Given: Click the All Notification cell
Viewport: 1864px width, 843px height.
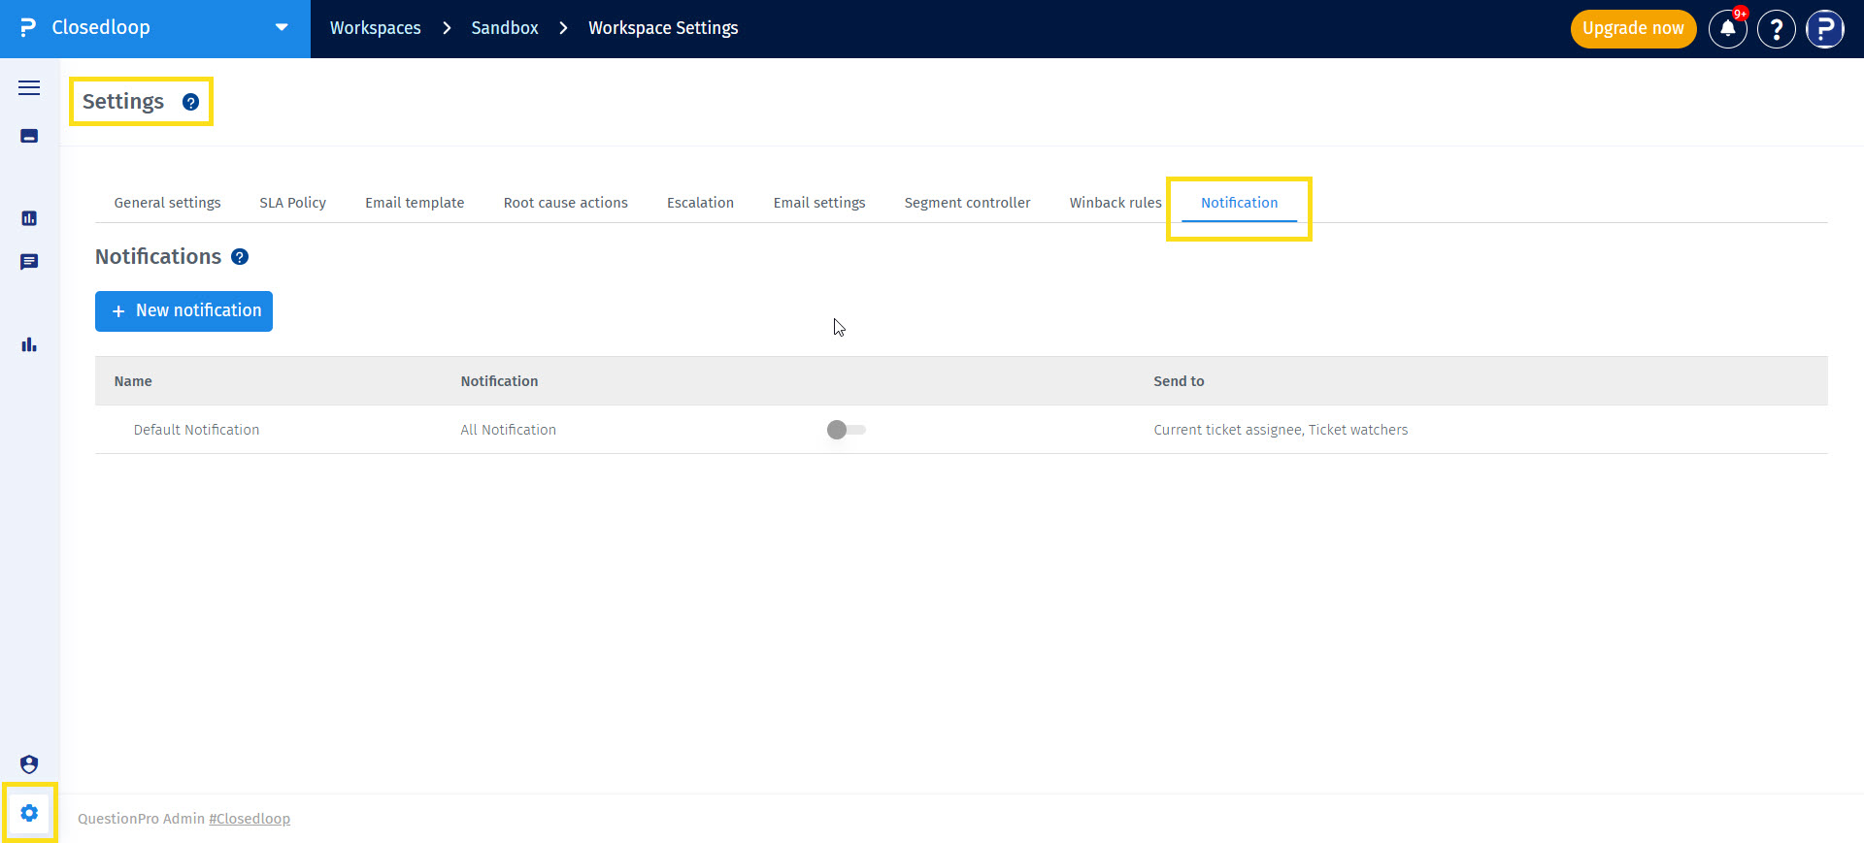Looking at the screenshot, I should pyautogui.click(x=508, y=430).
